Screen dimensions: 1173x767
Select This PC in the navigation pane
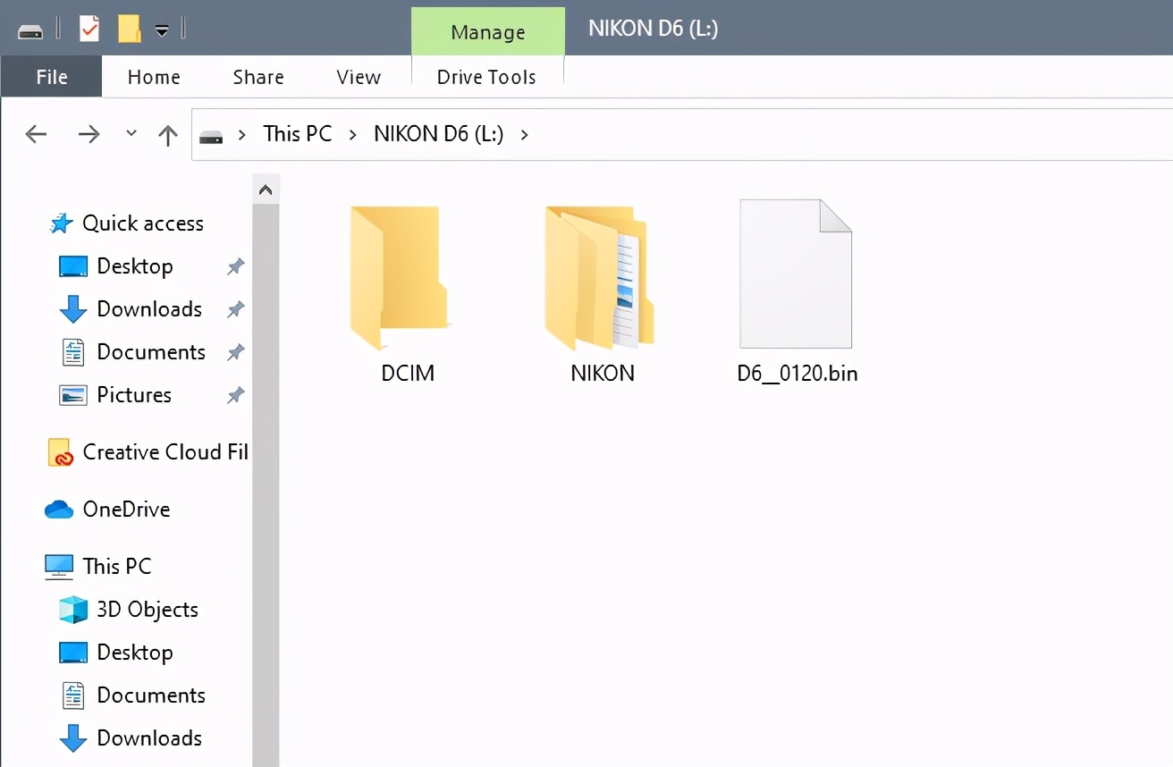98,567
